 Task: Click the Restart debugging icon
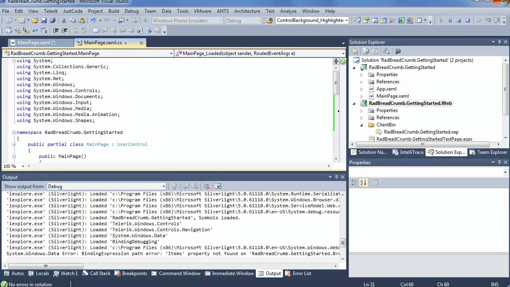coord(468,20)
